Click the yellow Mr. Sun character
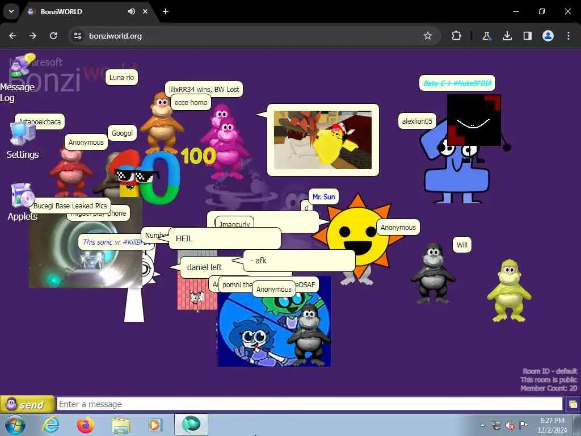This screenshot has height=436, width=581. (x=357, y=236)
